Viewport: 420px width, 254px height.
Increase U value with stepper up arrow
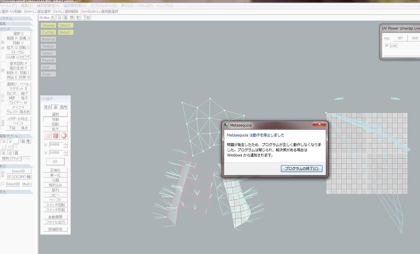[x=65, y=143]
